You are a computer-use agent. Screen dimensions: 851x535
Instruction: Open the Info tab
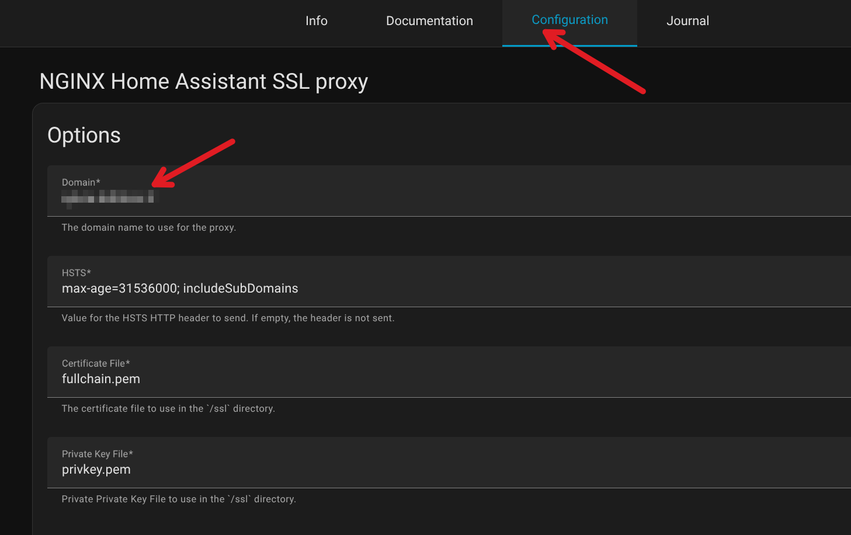[316, 21]
